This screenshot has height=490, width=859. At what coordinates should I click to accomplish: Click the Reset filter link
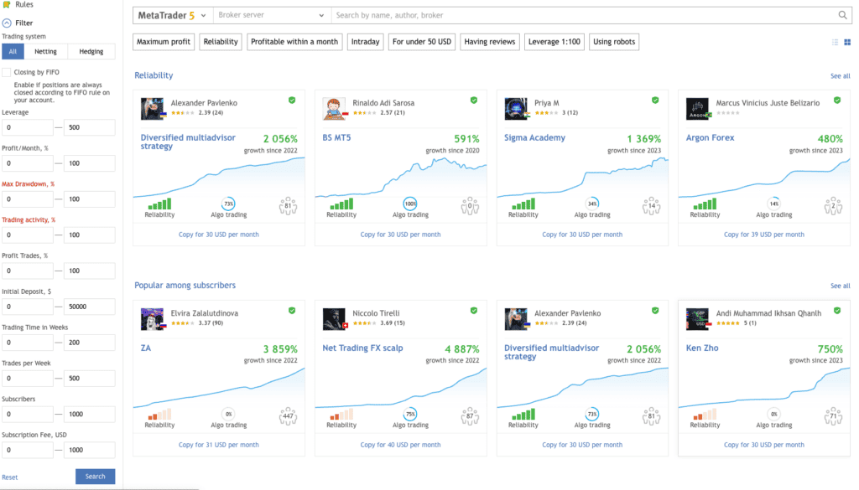(10, 477)
